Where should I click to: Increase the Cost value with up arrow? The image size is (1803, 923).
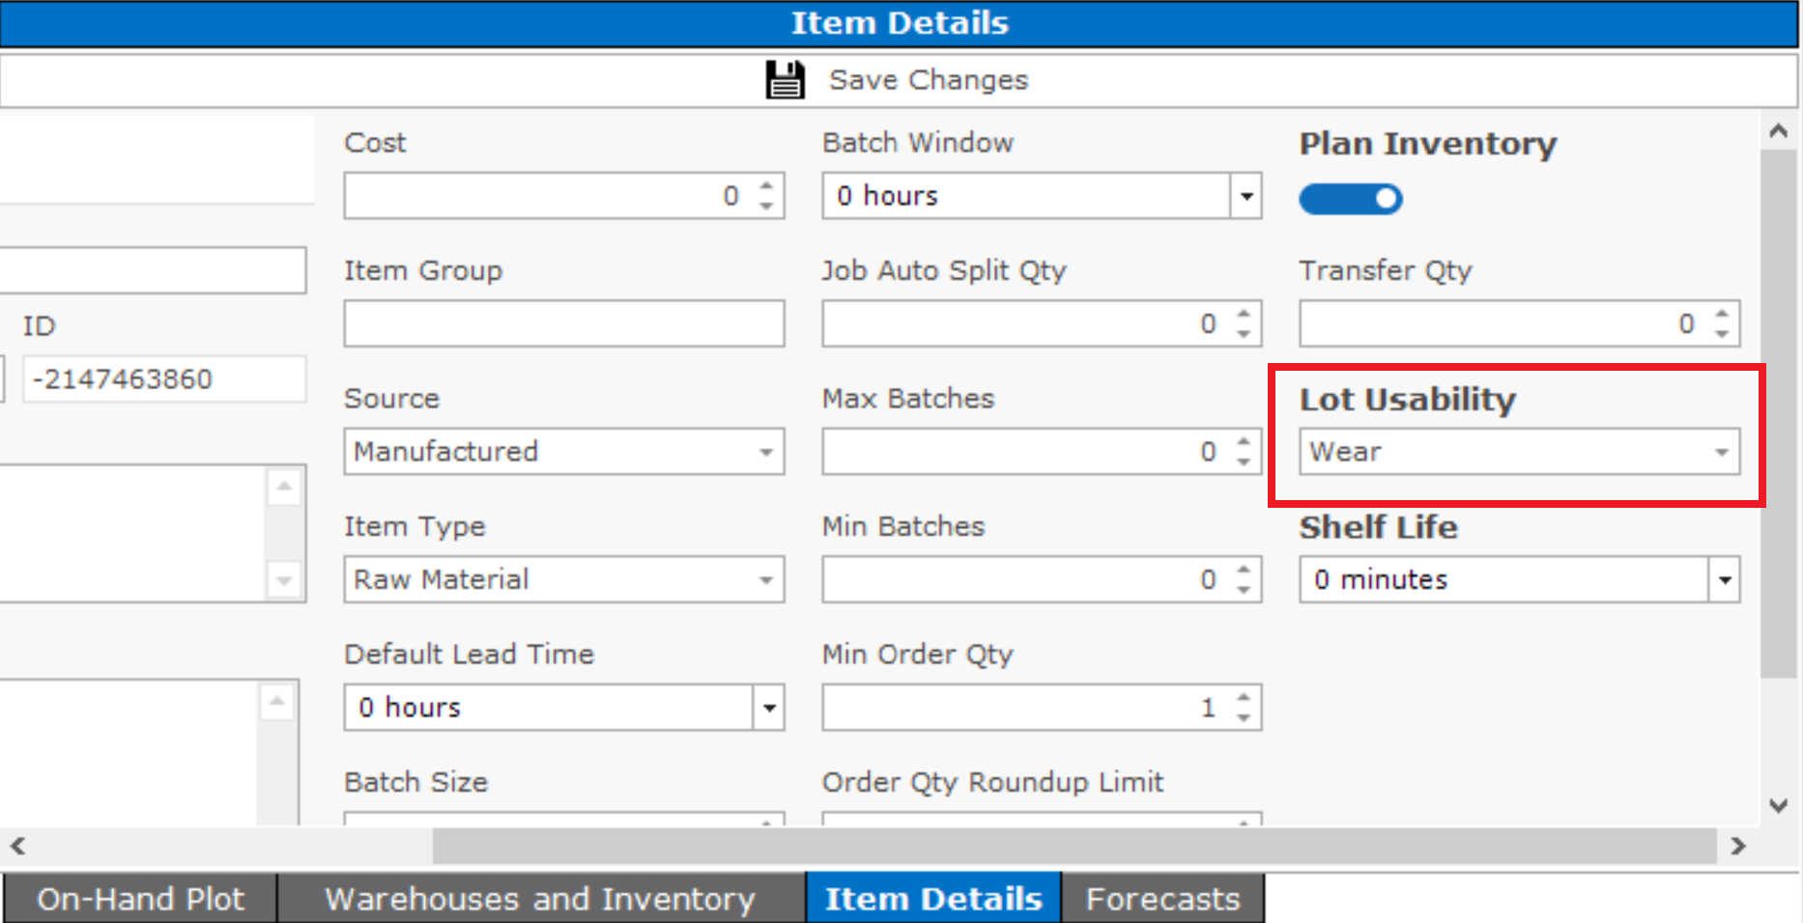[766, 185]
